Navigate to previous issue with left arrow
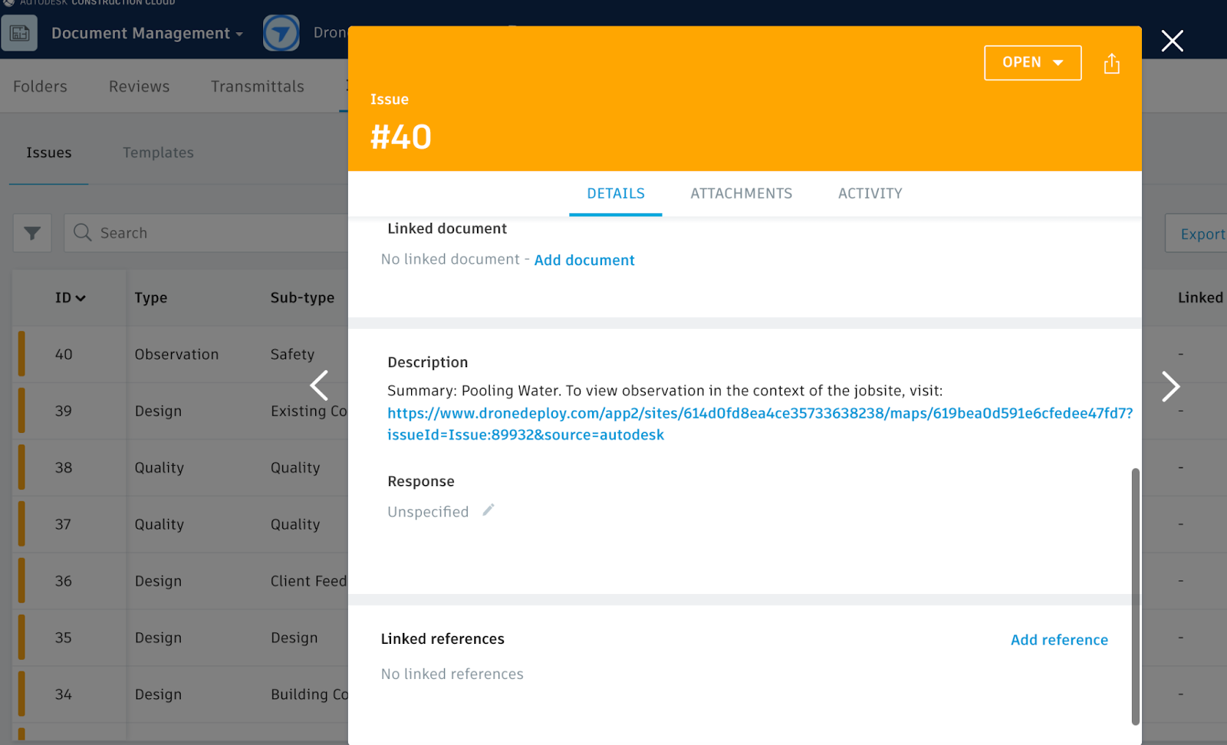1227x745 pixels. 320,386
